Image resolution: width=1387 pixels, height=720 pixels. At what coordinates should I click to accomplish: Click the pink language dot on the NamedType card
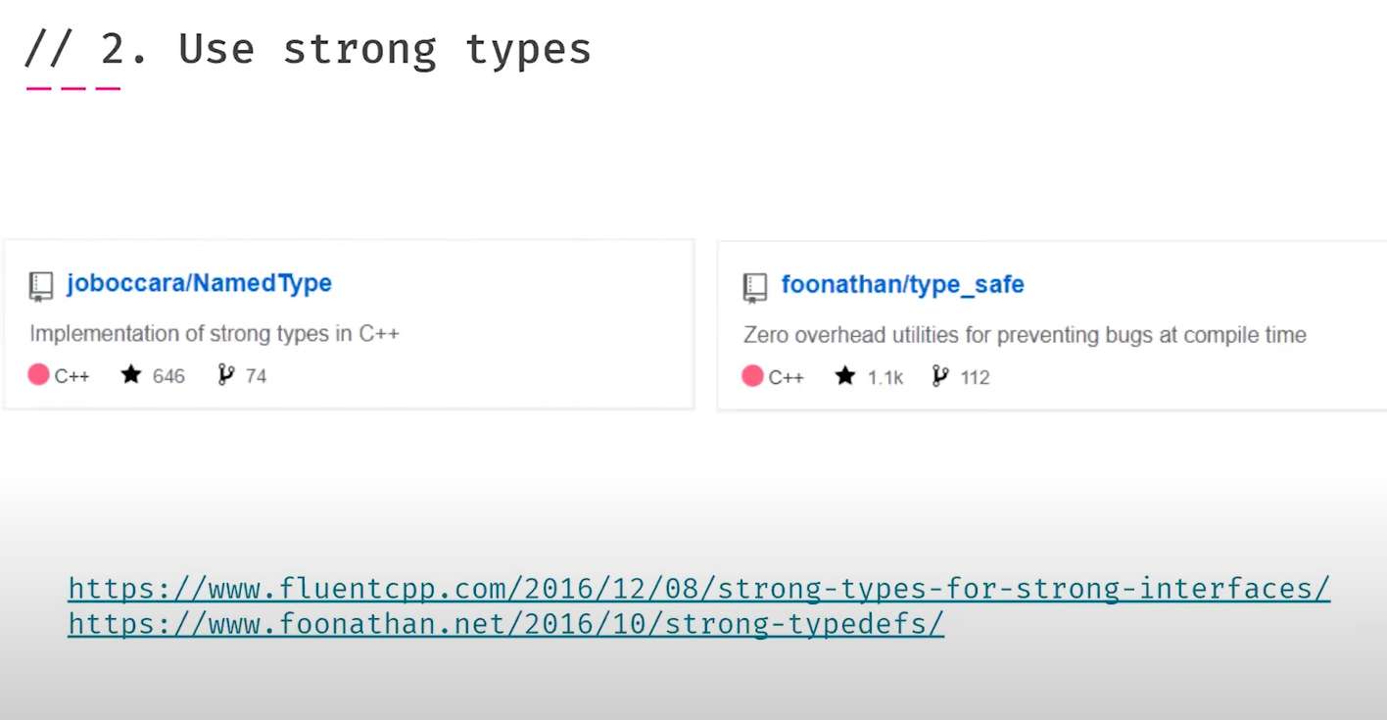(x=38, y=374)
